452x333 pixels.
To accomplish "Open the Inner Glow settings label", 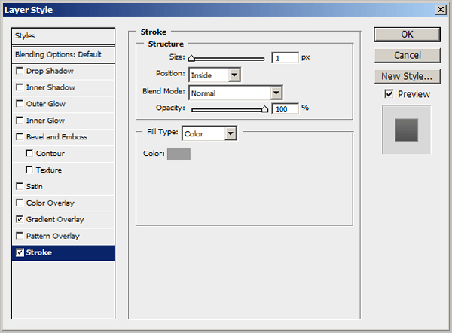I will click(45, 121).
